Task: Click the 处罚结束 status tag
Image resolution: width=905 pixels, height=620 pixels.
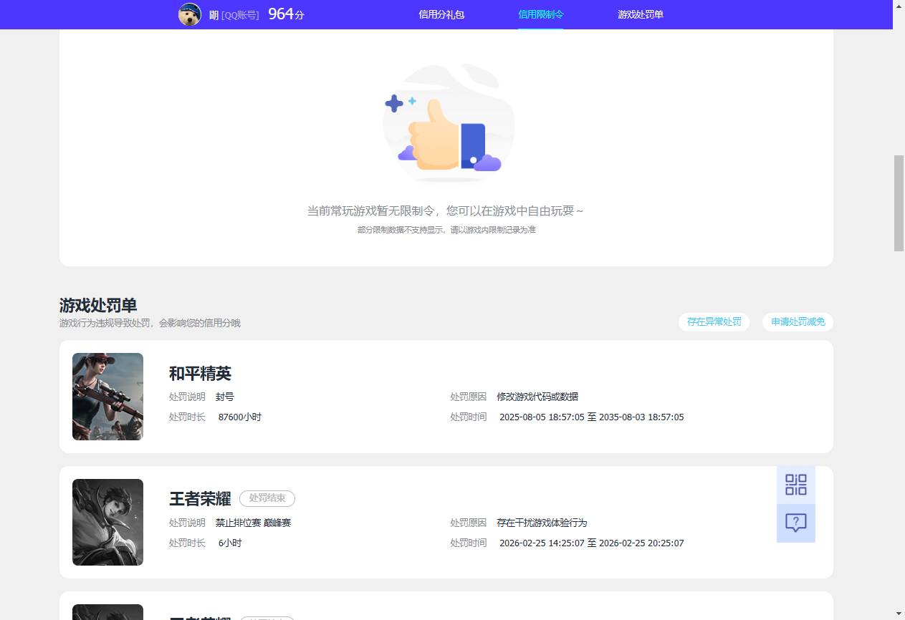Action: tap(267, 498)
